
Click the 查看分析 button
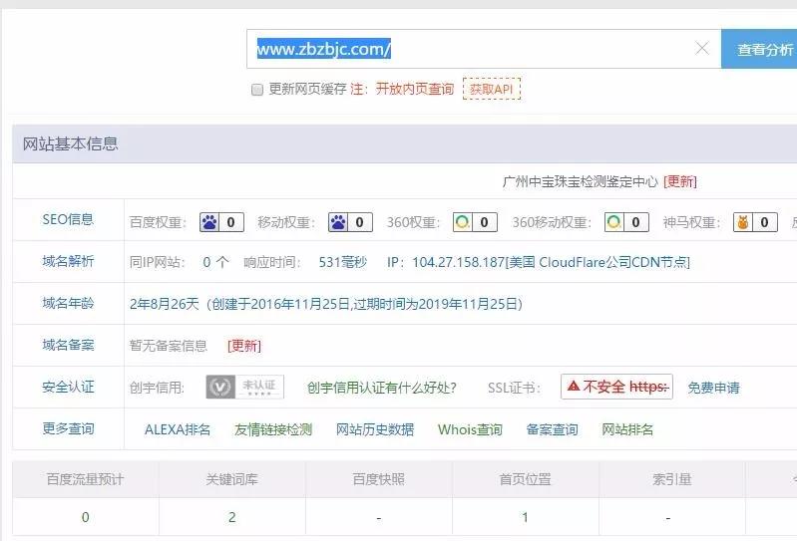[x=759, y=49]
